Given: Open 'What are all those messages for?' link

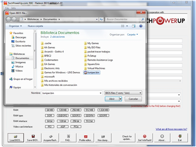Looking at the screenshot, I should pos(171,129).
